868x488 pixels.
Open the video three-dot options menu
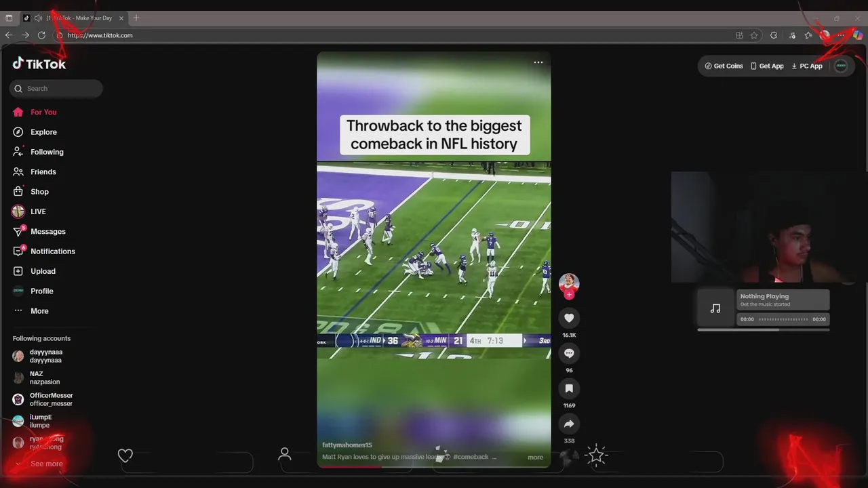538,62
